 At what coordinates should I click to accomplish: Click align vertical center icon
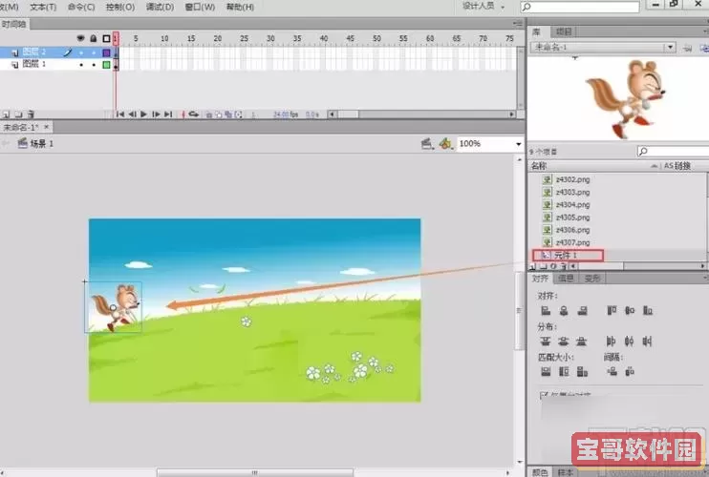(630, 310)
